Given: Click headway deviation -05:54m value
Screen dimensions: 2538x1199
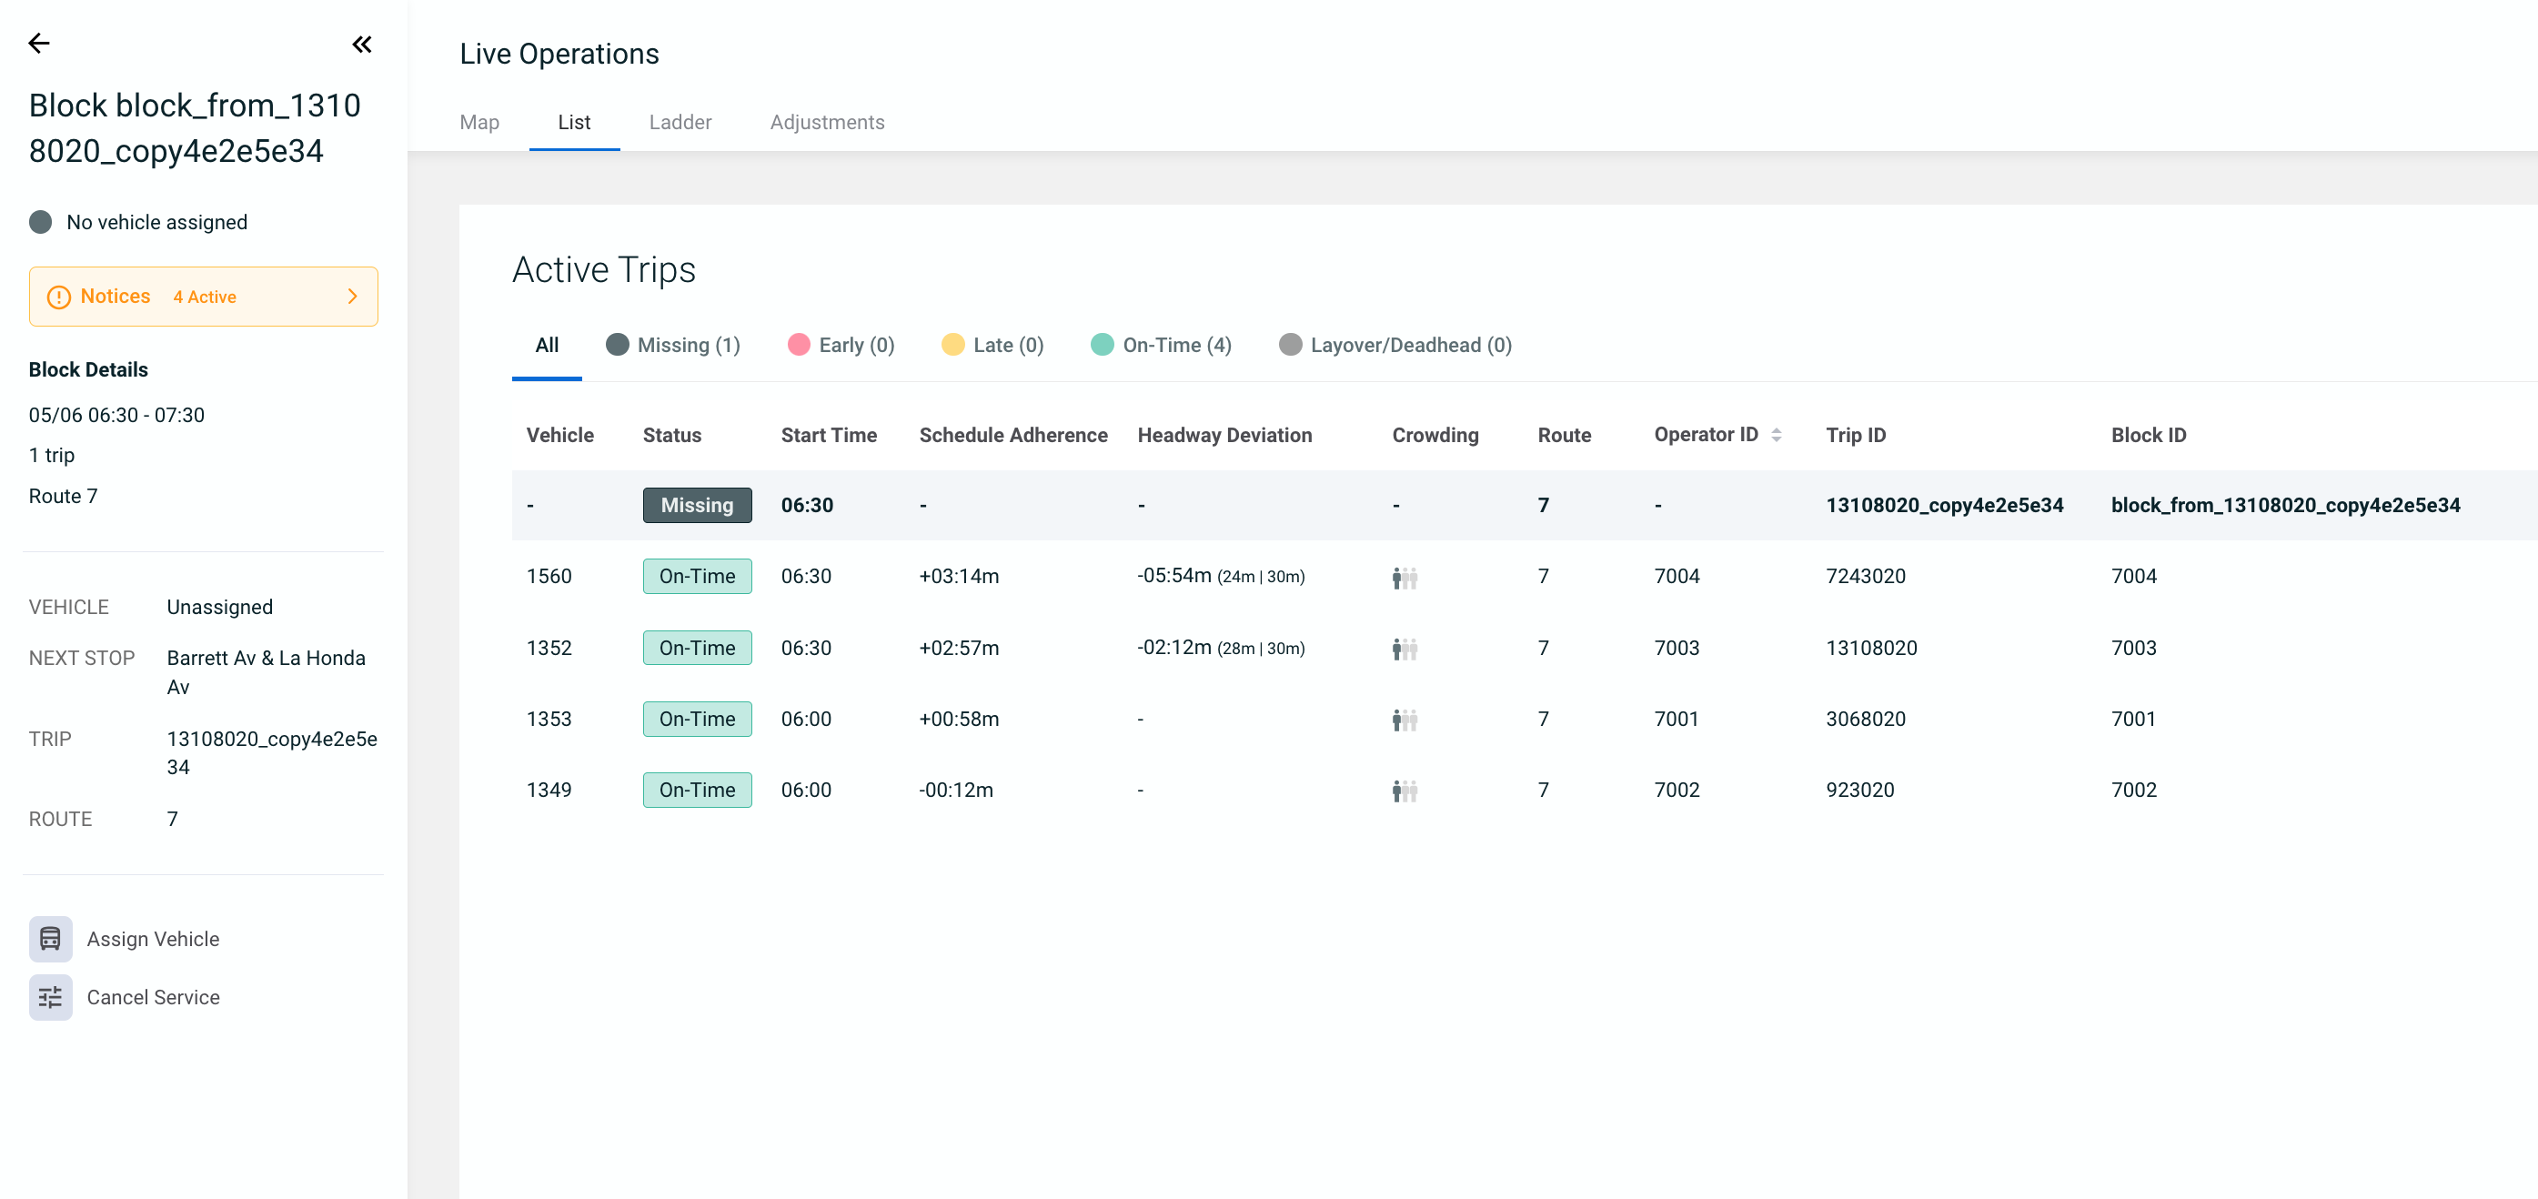Looking at the screenshot, I should [x=1174, y=575].
